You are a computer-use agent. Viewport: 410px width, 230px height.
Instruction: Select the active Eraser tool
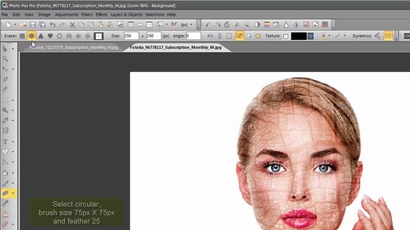pyautogui.click(x=5, y=193)
